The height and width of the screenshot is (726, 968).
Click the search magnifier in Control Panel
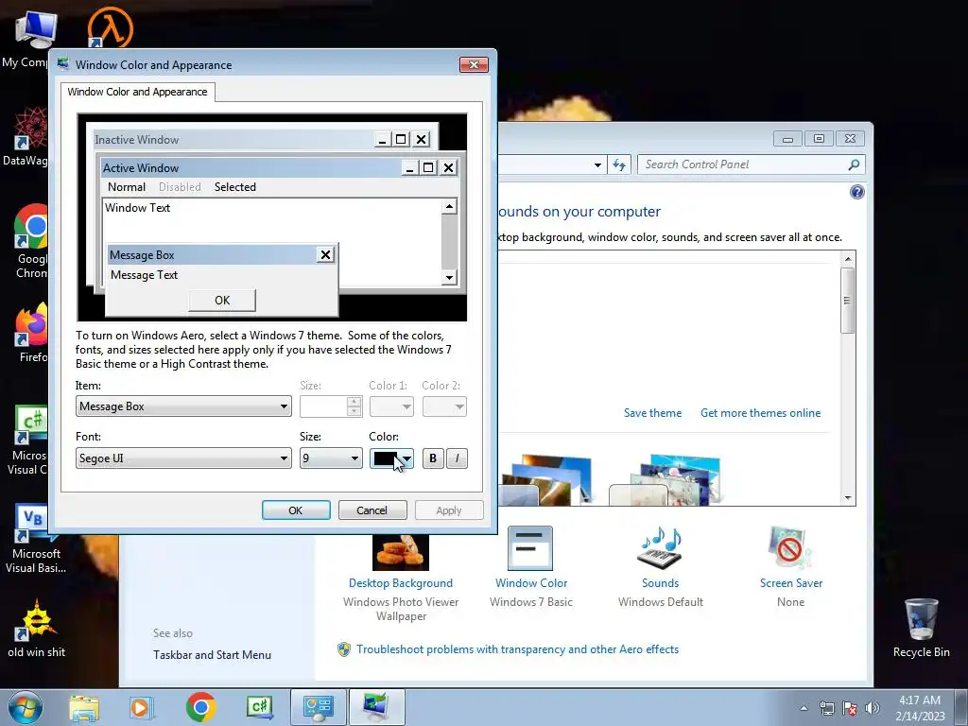coord(854,164)
